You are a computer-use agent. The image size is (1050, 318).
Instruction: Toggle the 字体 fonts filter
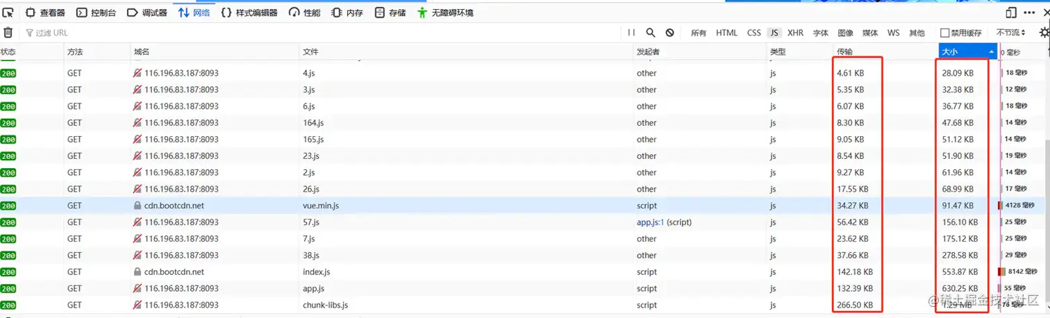pyautogui.click(x=821, y=33)
